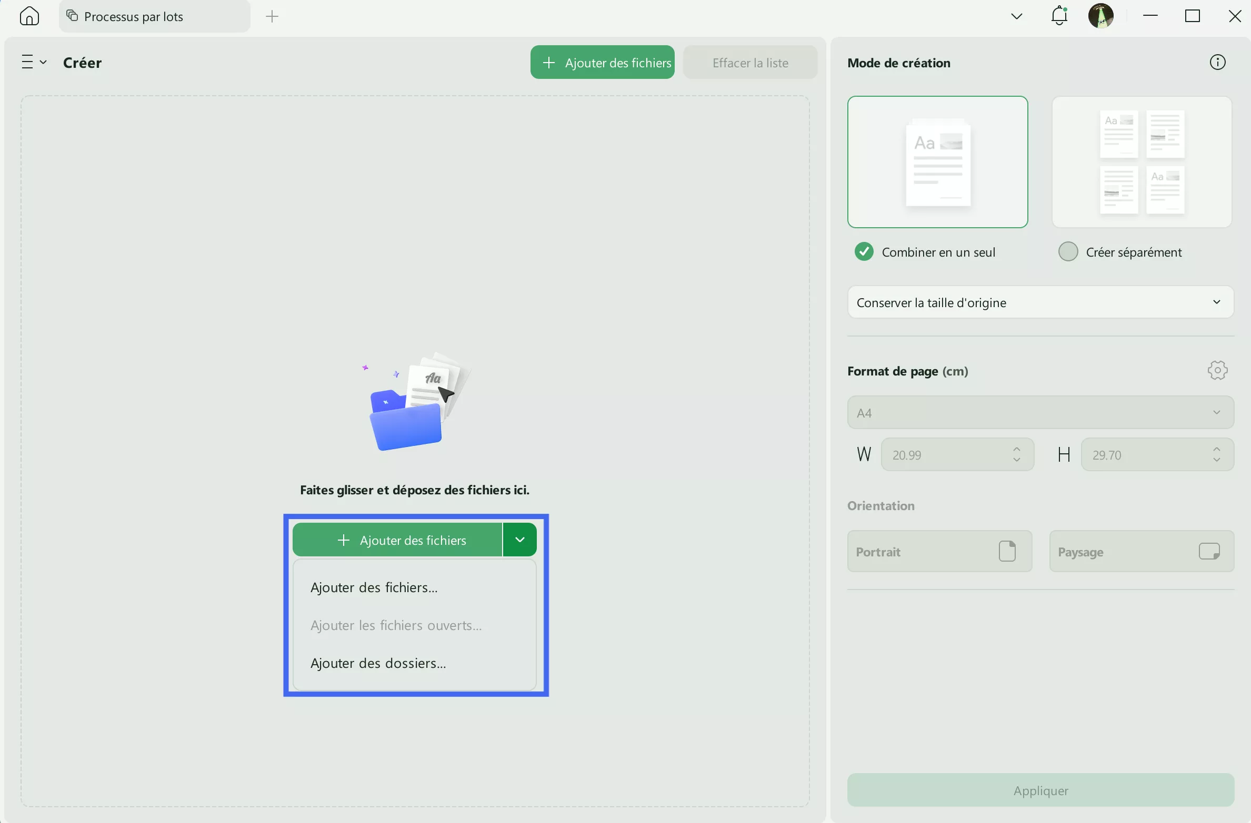Choose Portrait orientation
This screenshot has width=1251, height=823.
tap(939, 552)
